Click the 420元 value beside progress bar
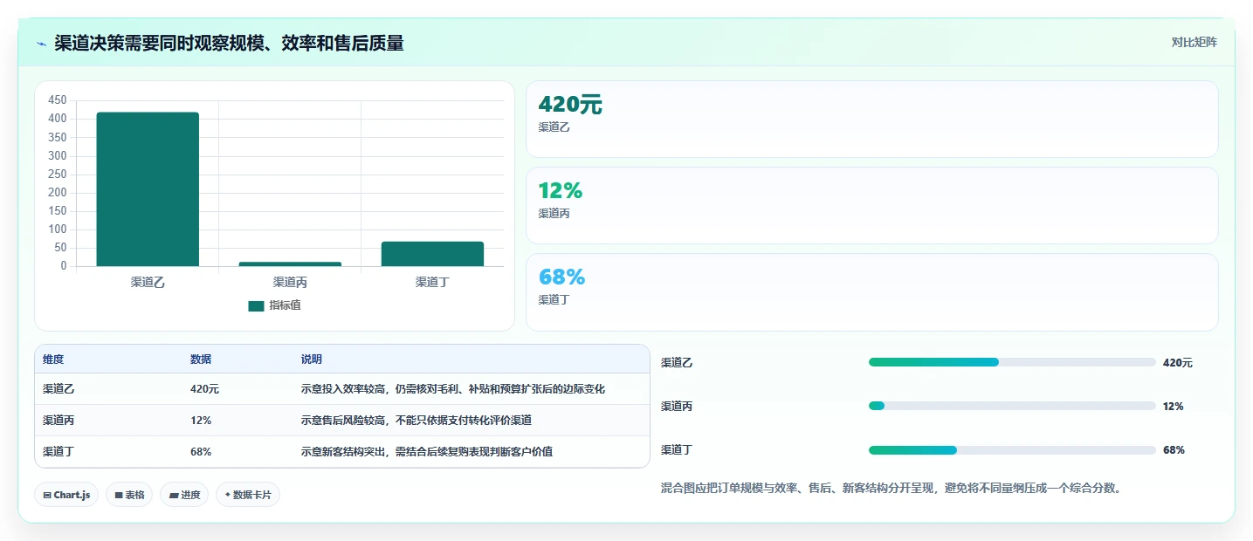 (x=1177, y=363)
